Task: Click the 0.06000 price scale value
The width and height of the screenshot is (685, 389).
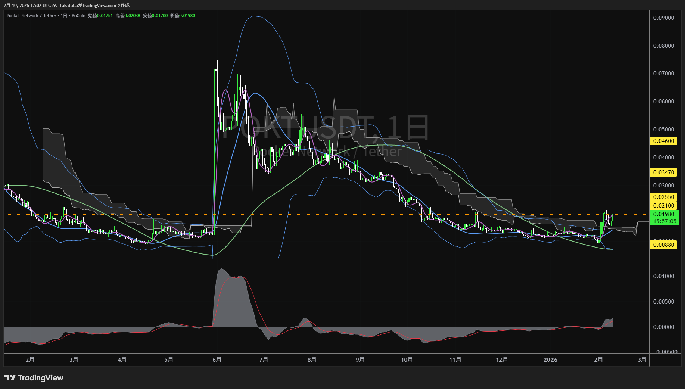Action: coord(663,102)
